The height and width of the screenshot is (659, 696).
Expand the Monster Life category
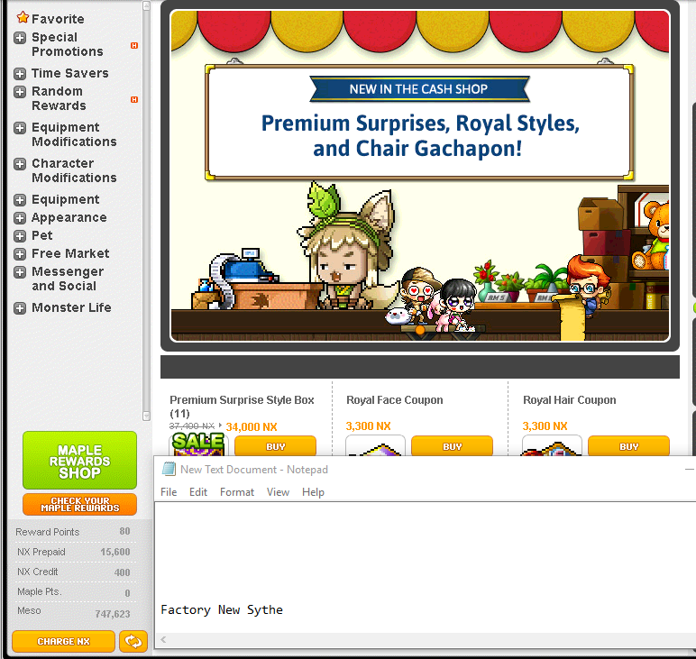point(20,308)
